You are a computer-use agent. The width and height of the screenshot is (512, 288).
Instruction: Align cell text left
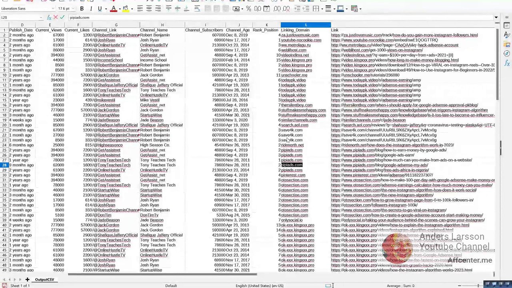(140, 8)
